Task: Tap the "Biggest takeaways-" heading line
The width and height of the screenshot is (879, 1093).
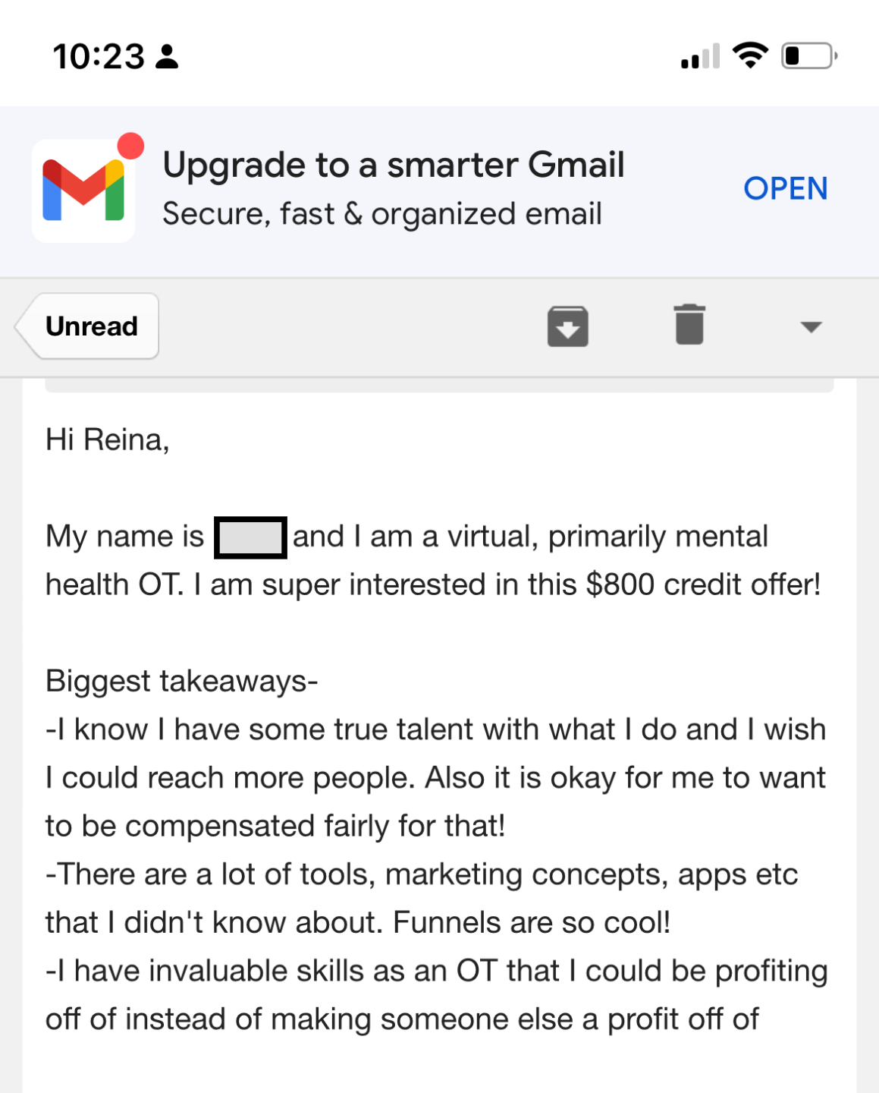Action: point(181,682)
